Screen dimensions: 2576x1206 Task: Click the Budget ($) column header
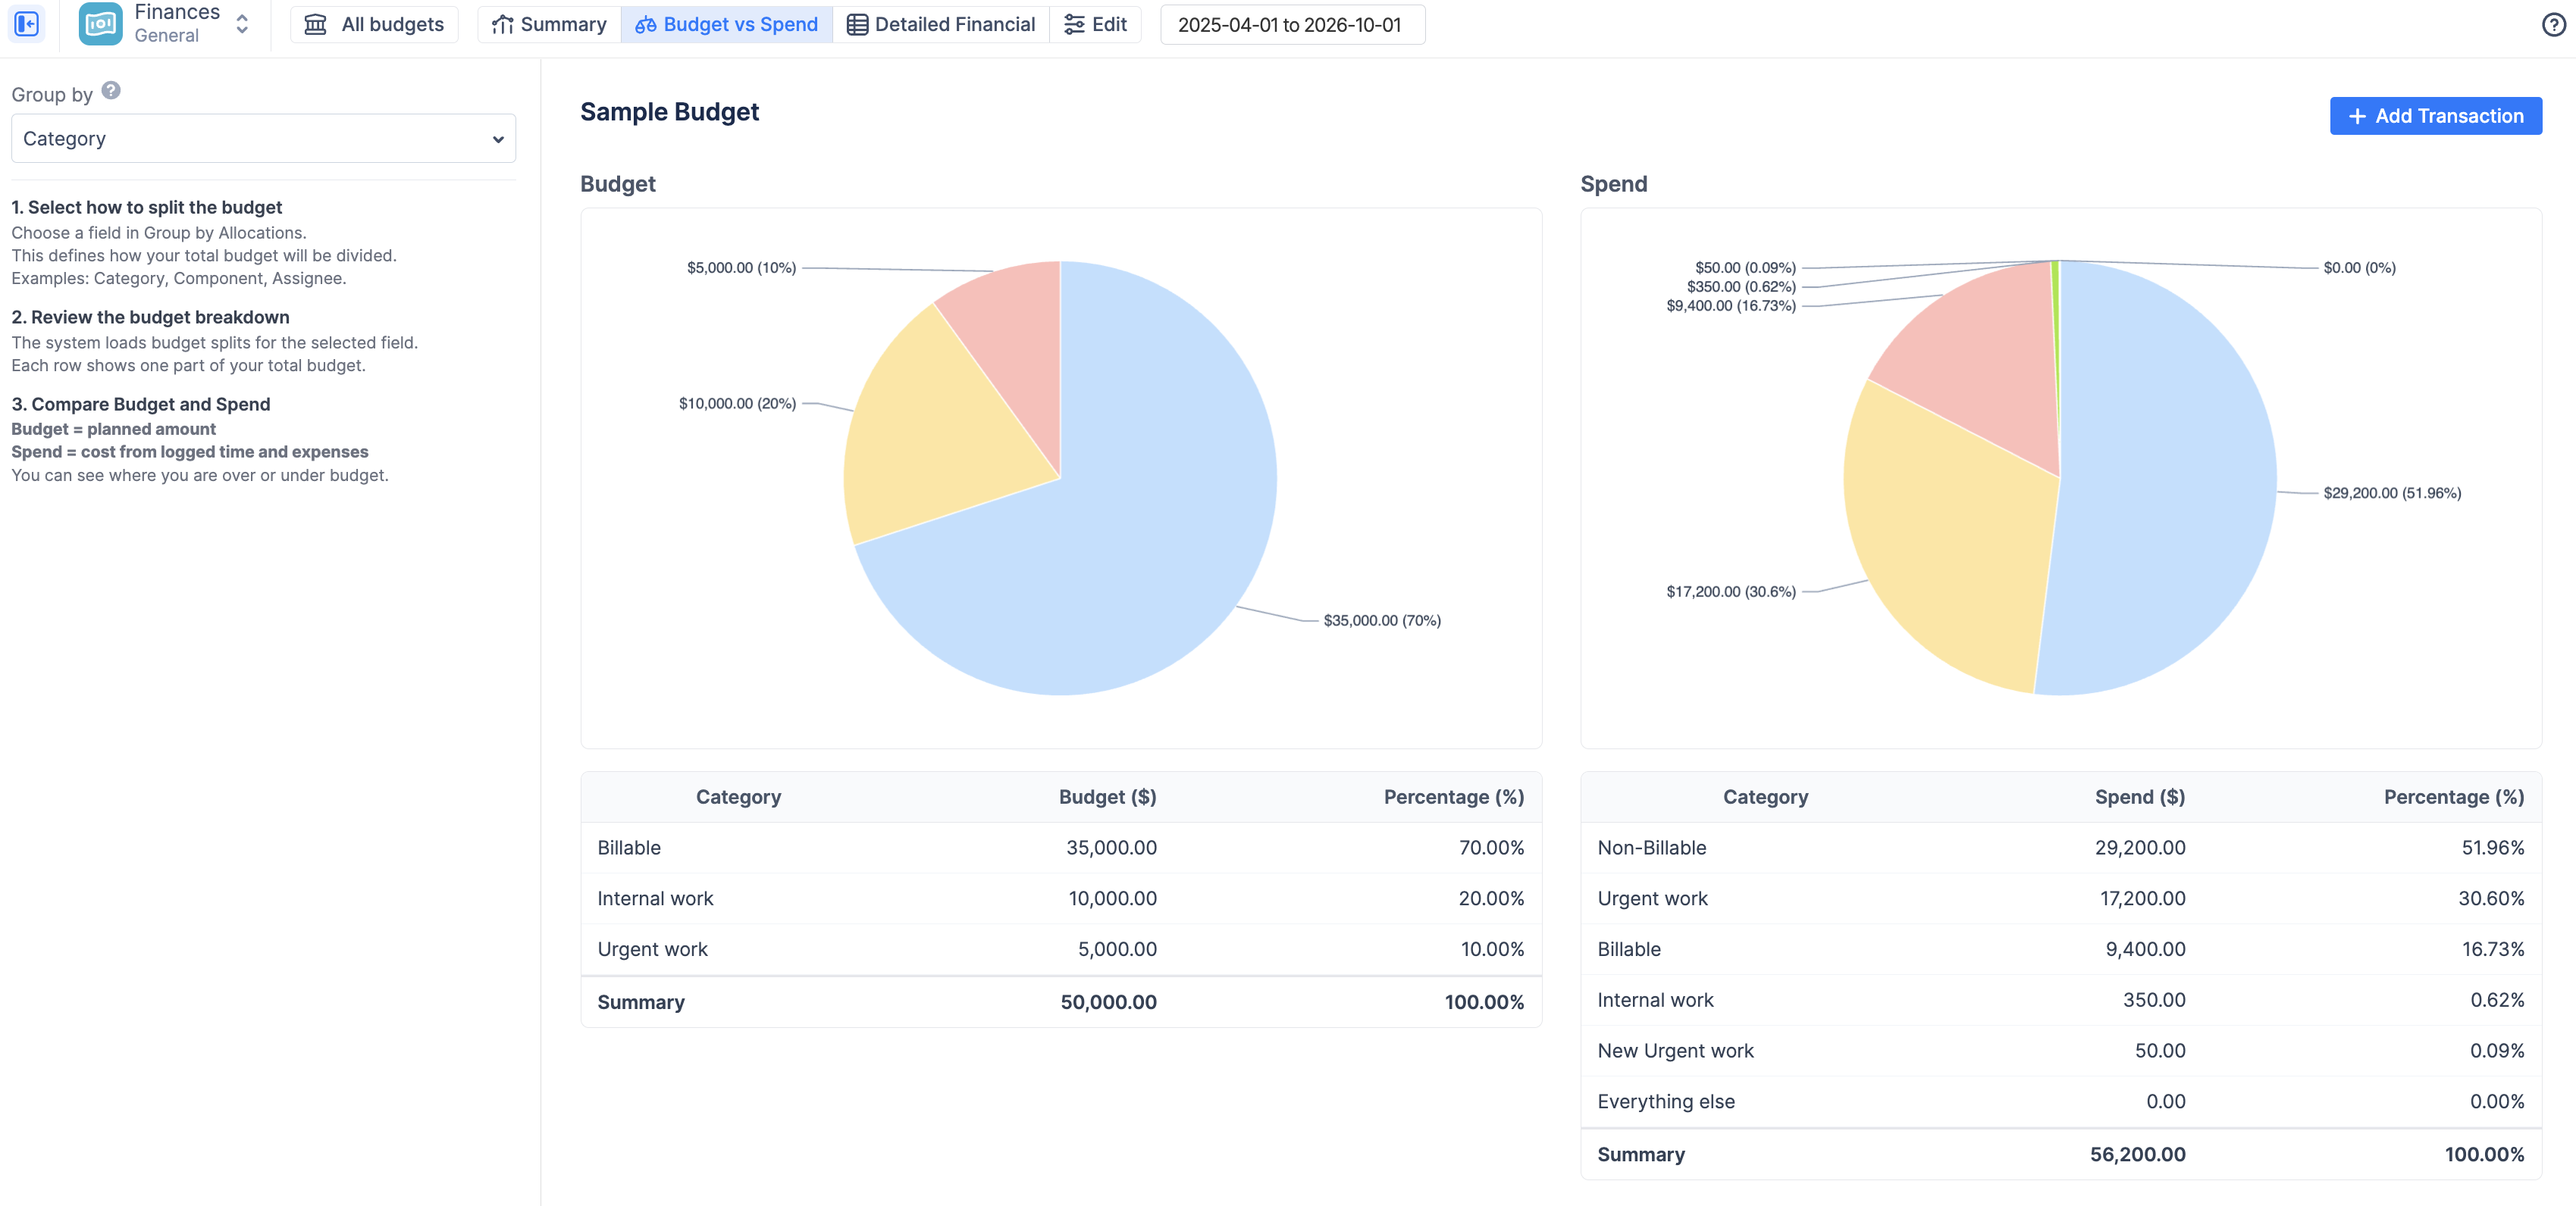(1107, 798)
